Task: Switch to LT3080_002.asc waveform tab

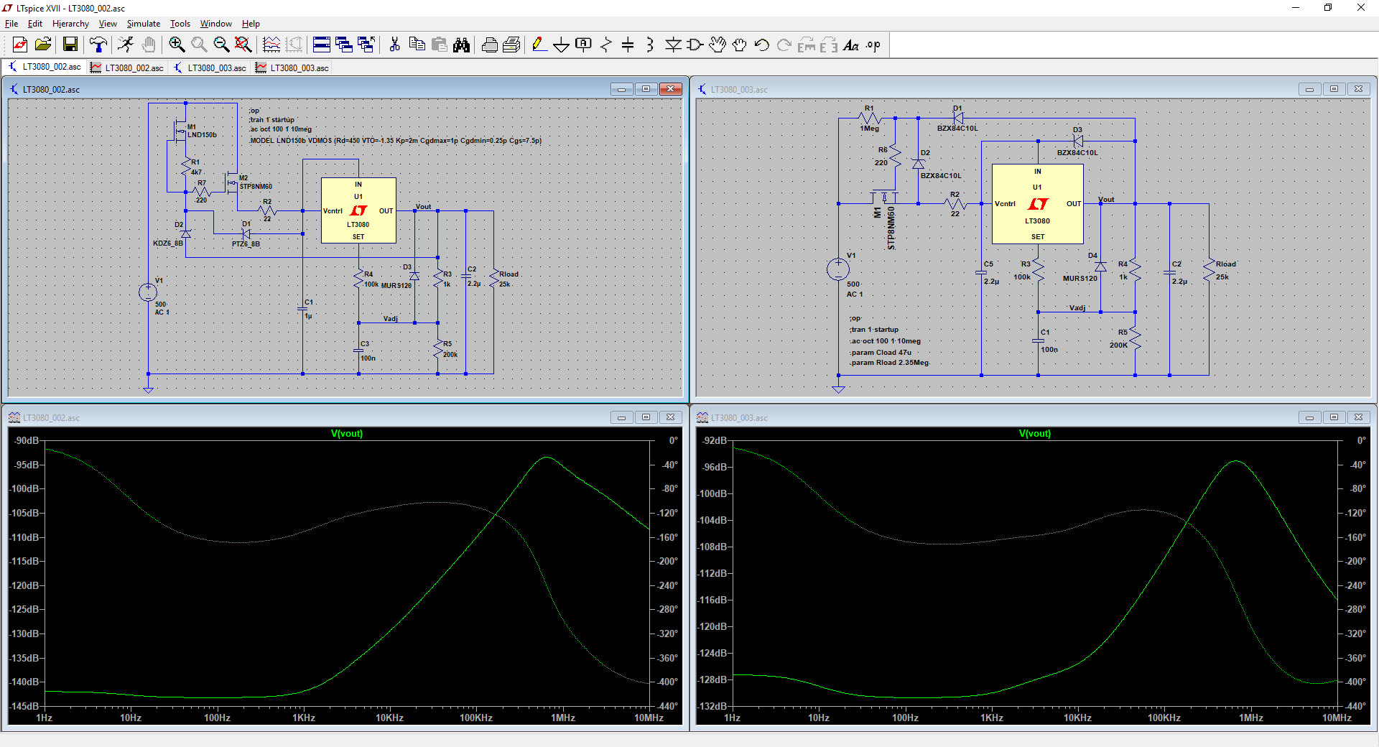Action: click(x=127, y=68)
